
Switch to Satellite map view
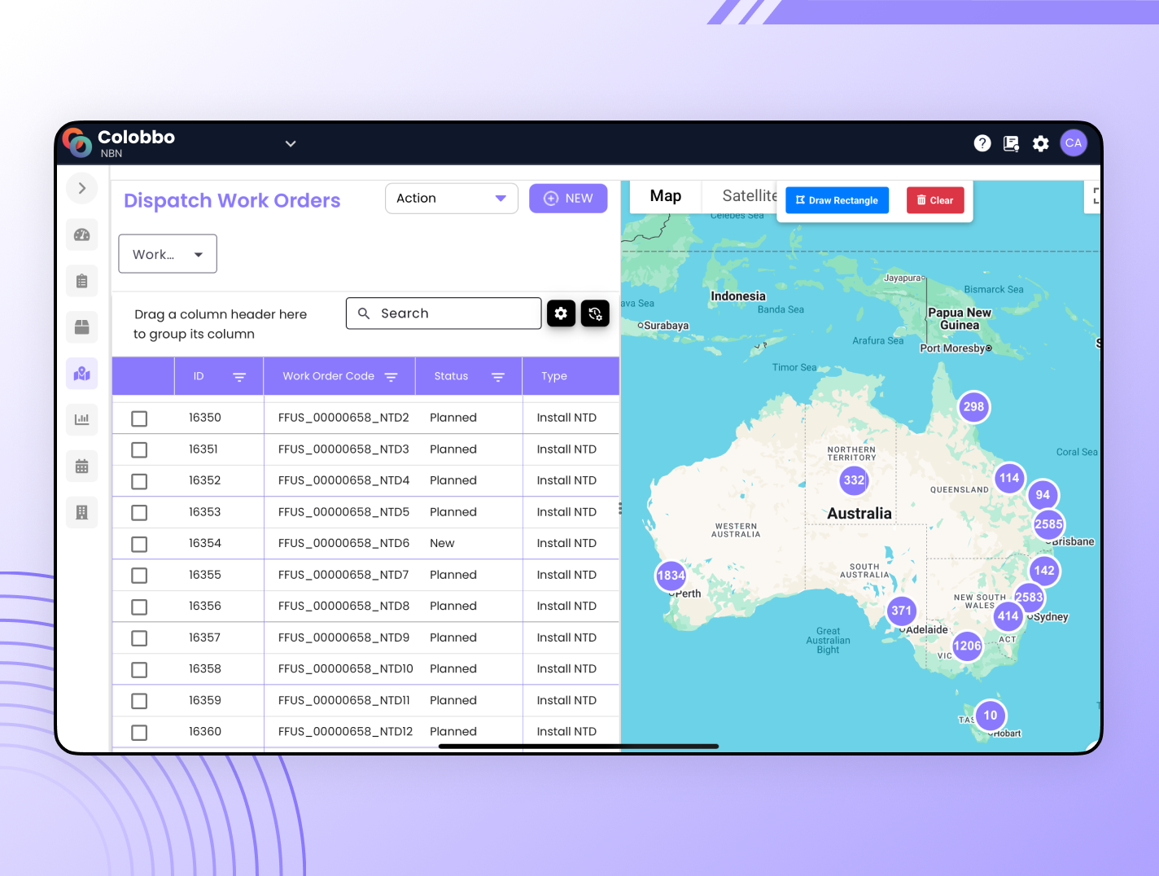coord(748,196)
